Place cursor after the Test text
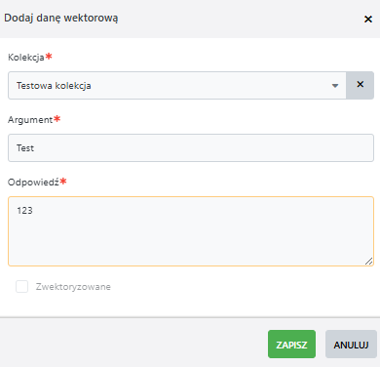This screenshot has height=367, width=380. point(34,148)
